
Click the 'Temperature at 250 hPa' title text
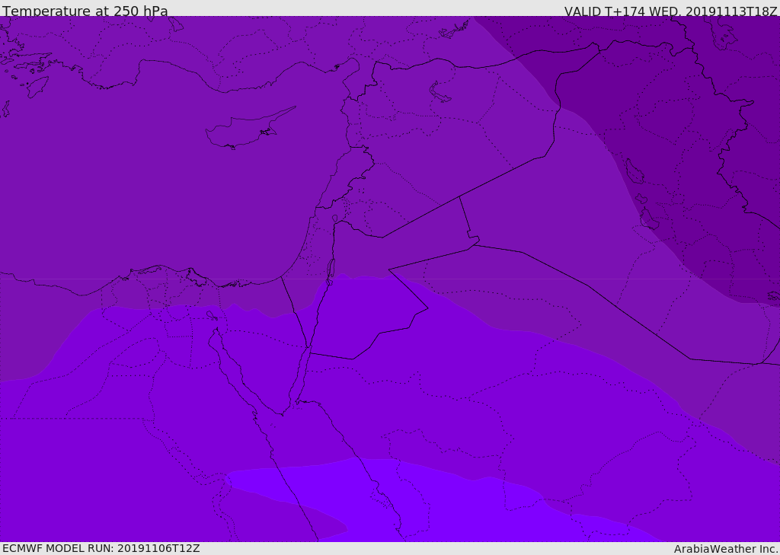click(x=85, y=11)
